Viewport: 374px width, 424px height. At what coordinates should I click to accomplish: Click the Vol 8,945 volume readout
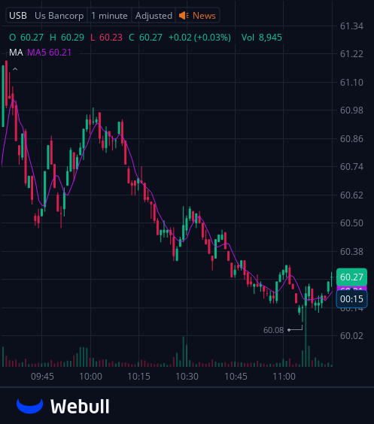tap(261, 38)
